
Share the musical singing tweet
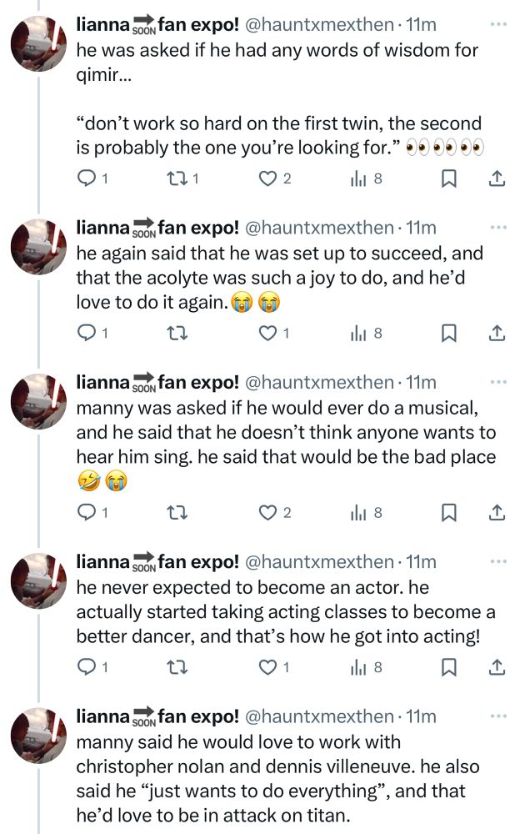[x=496, y=512]
